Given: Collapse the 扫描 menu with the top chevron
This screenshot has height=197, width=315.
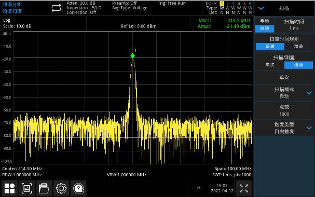Looking at the screenshot, I should tap(261, 8).
